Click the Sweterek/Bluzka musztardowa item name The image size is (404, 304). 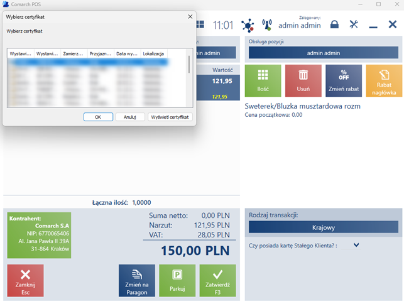302,106
